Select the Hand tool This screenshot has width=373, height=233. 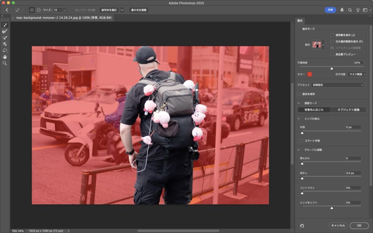pyautogui.click(x=5, y=57)
